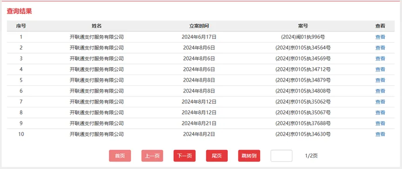Go to next page with 下一页
The height and width of the screenshot is (169, 402).
coord(185,156)
